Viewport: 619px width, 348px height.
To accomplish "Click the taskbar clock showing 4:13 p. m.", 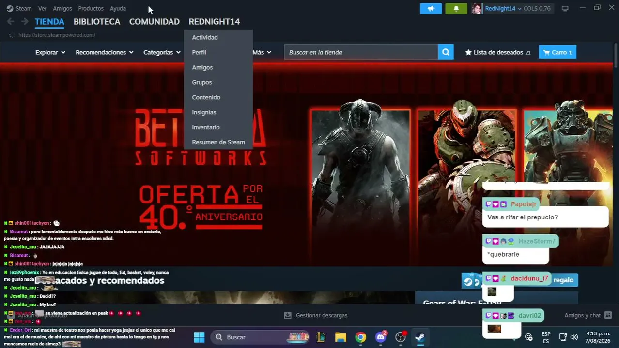I will tap(598, 333).
